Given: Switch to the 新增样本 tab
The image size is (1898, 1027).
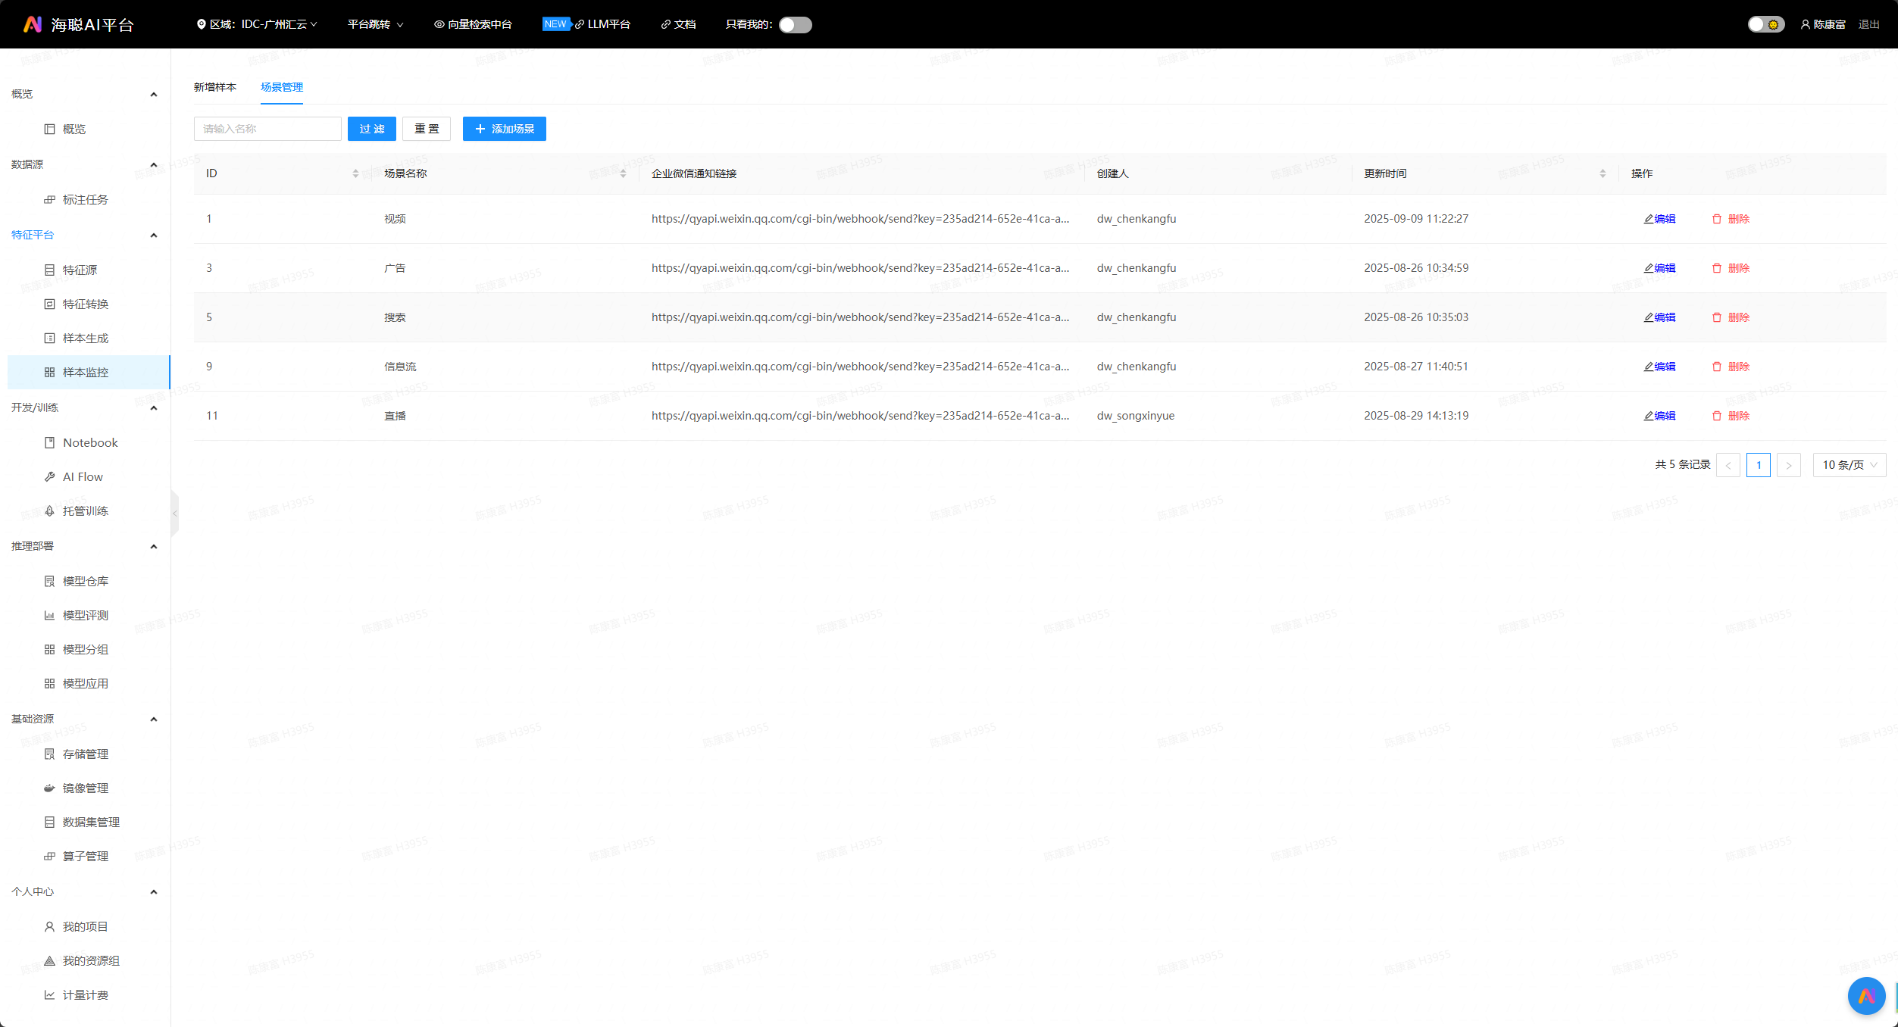Looking at the screenshot, I should click(215, 87).
